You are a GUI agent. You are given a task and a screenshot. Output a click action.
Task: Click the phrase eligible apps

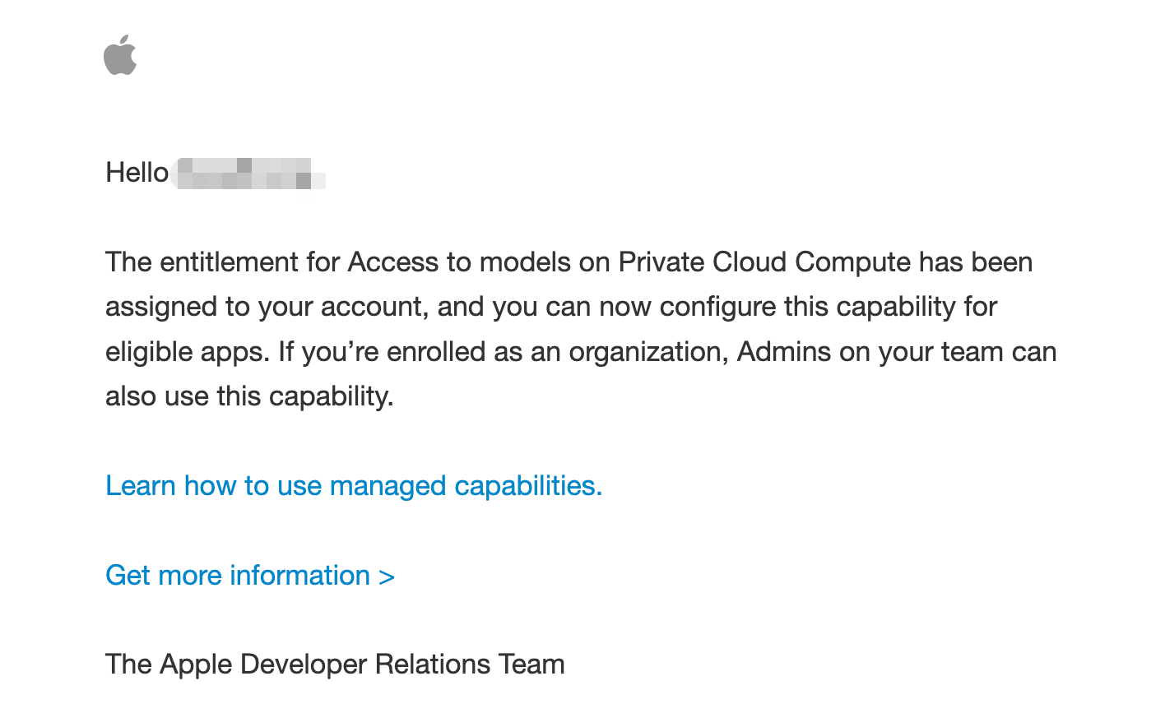187,352
